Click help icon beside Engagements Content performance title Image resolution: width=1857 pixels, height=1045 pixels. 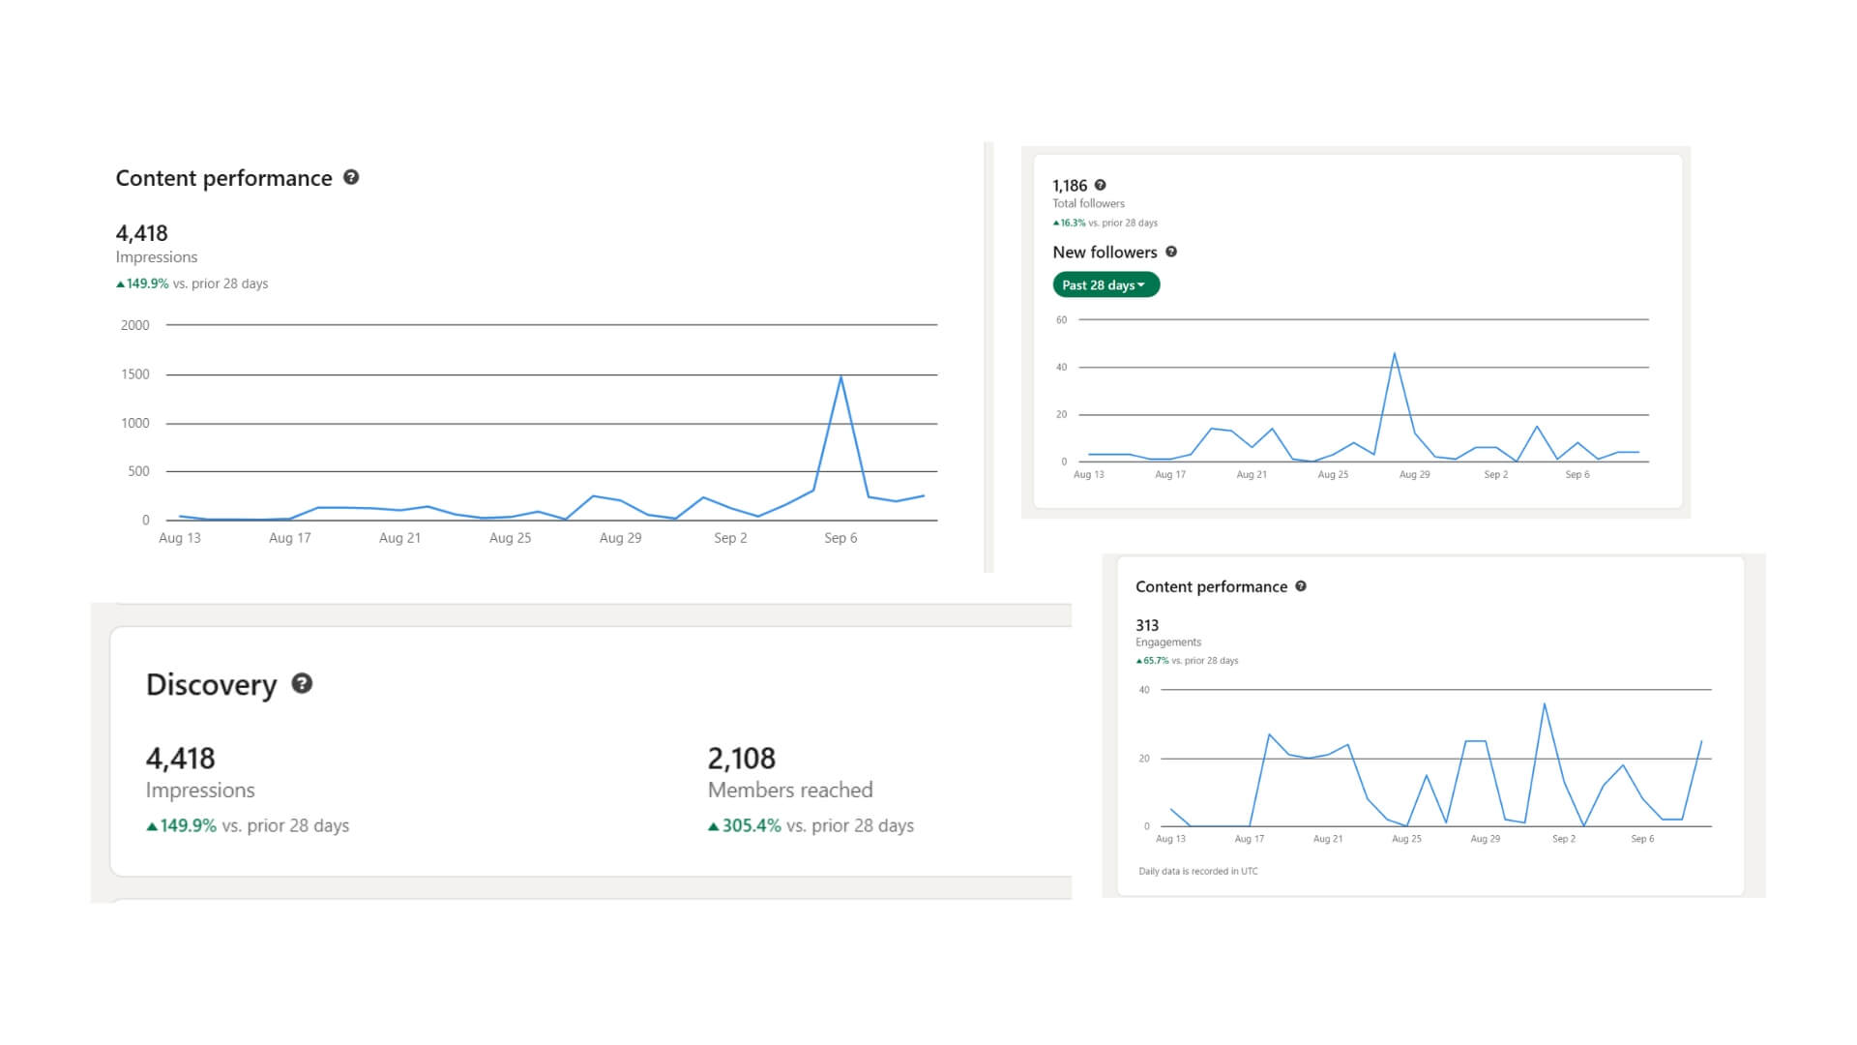pyautogui.click(x=1301, y=585)
